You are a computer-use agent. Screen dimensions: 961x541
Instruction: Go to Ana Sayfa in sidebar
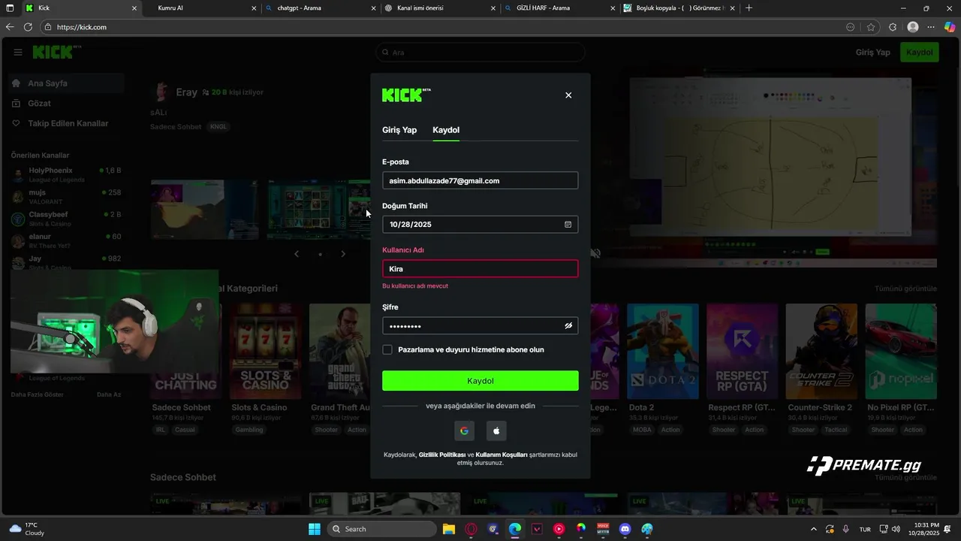66,83
